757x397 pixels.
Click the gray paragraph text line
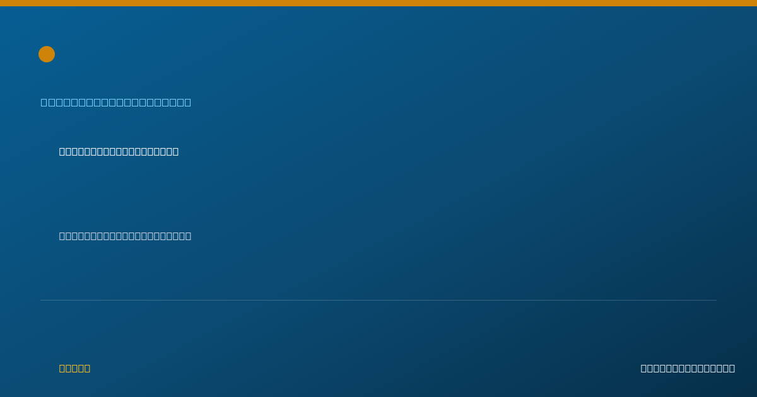125,236
